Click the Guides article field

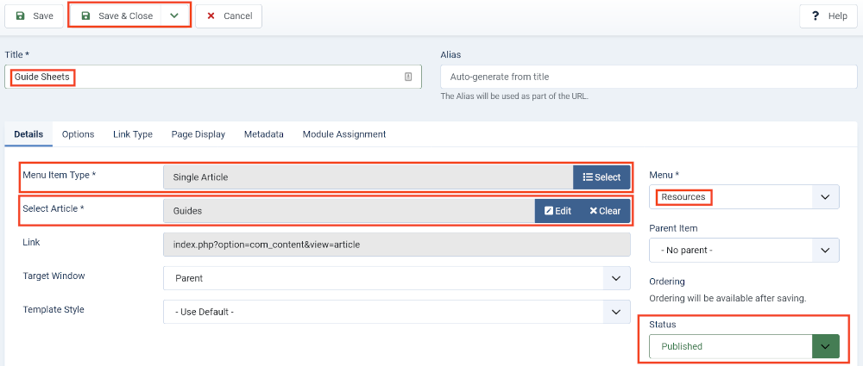click(x=349, y=211)
